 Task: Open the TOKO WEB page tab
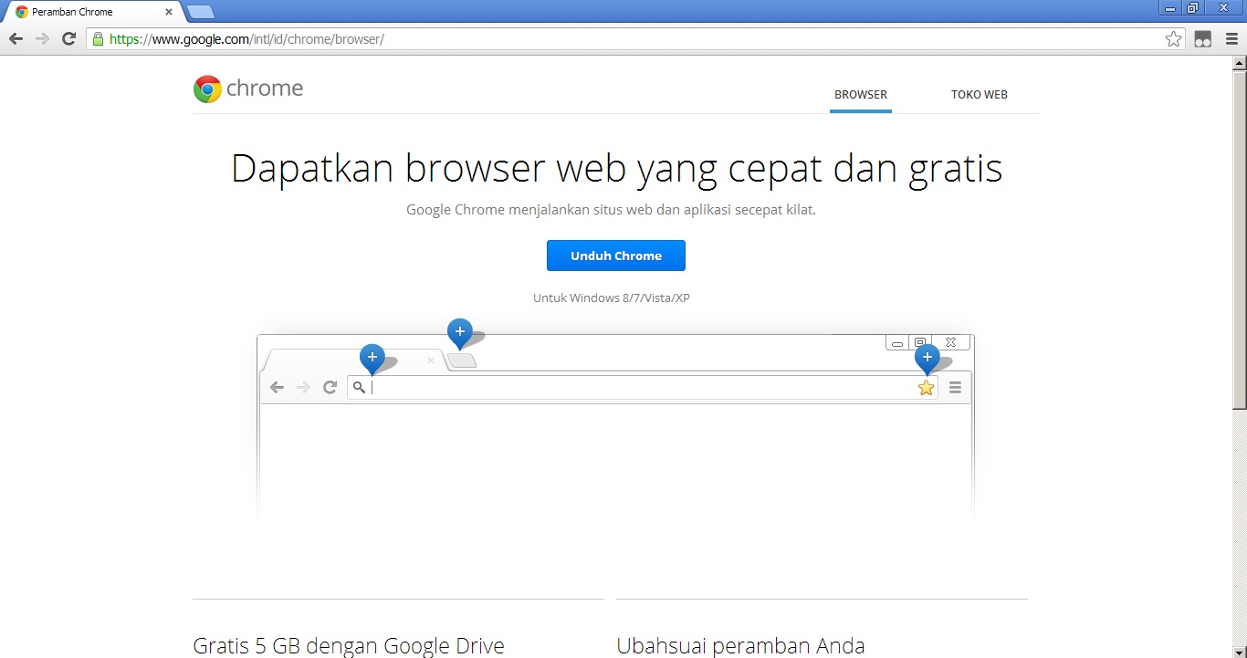[x=980, y=95]
